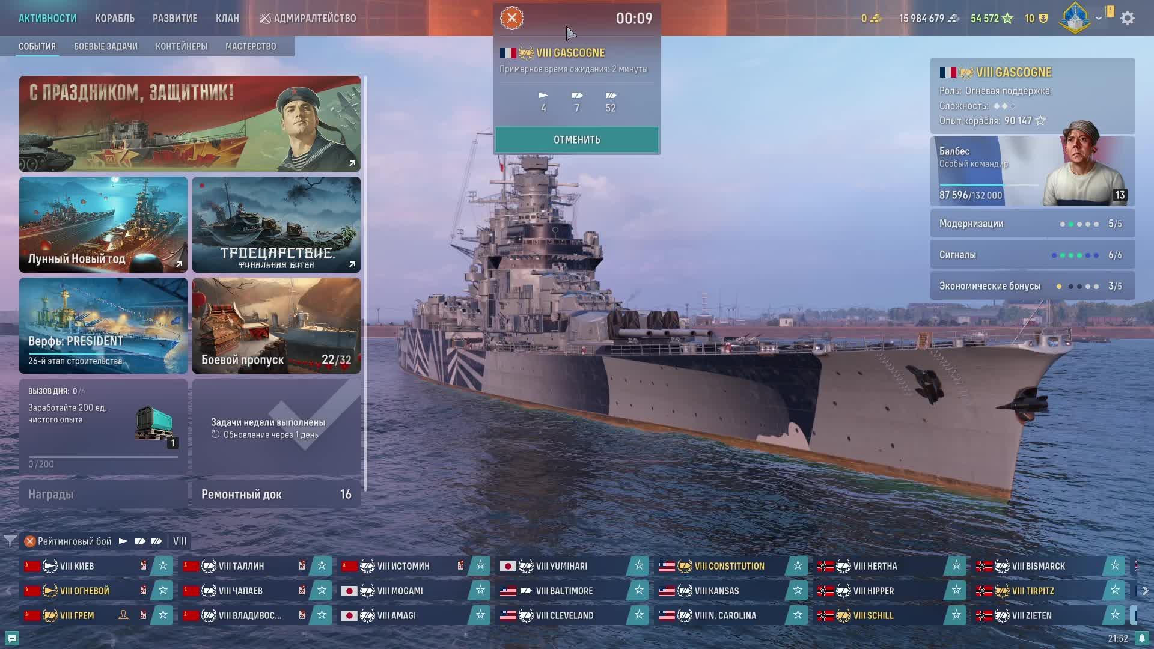This screenshot has height=649, width=1154.
Task: Remove the Рейтинговый бой filter tag
Action: point(29,541)
